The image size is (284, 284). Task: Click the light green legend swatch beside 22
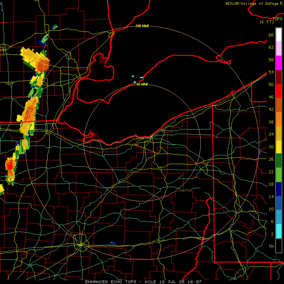click(279, 175)
